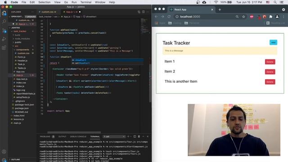Click the Kill Terminal trash icon

[139, 136]
